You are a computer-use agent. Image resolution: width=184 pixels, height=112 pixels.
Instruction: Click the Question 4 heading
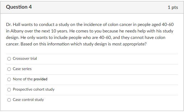pos(19,7)
